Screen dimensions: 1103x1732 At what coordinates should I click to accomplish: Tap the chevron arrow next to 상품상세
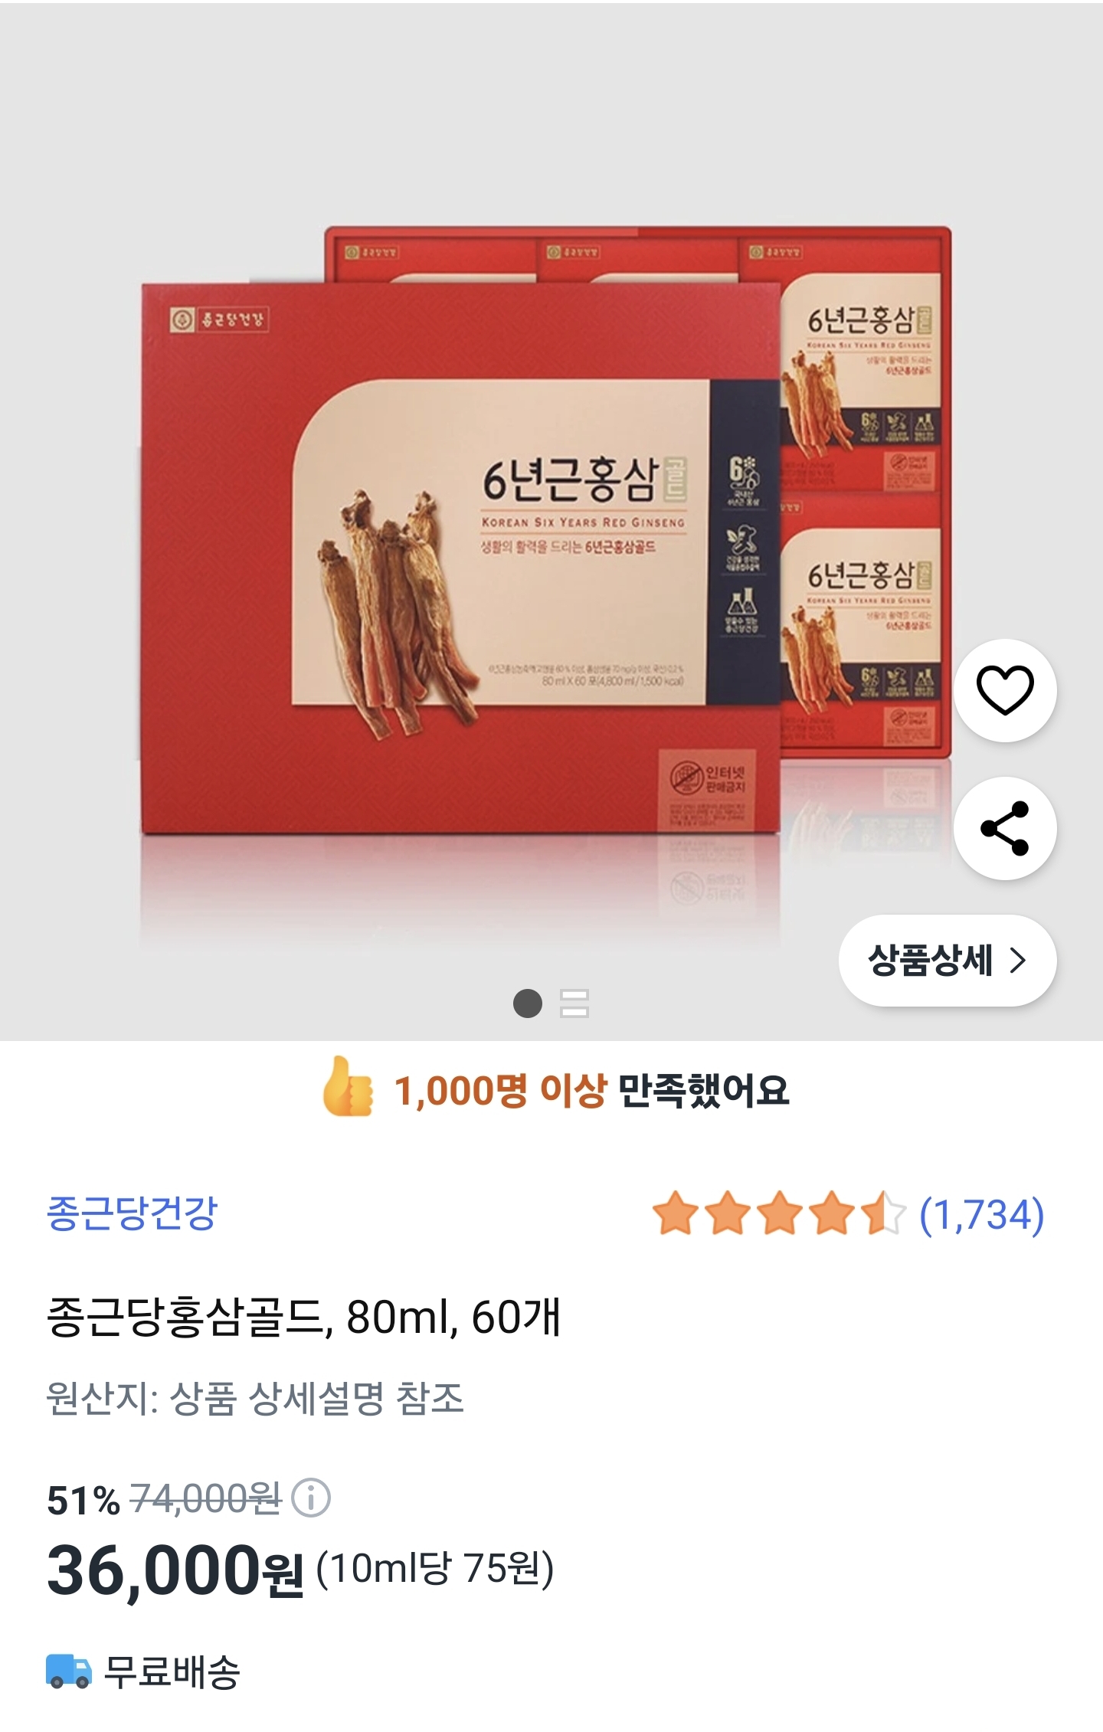coord(1017,960)
